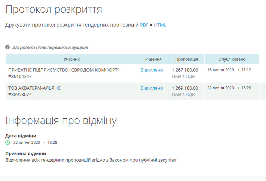Click the Пропозиція column header
The image size is (266, 181).
pyautogui.click(x=187, y=59)
